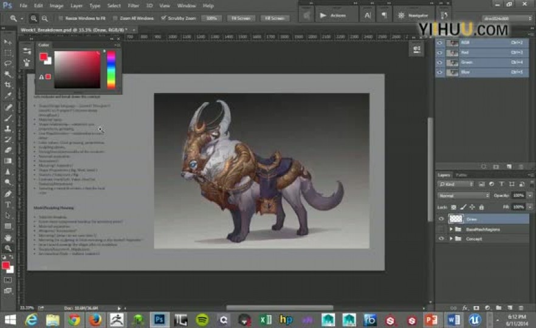Select the Sharpen/Blur tool
The image size is (536, 328).
tap(7, 171)
